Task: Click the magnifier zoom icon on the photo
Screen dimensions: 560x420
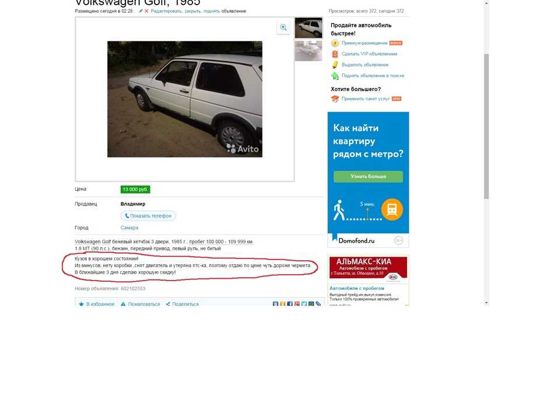Action: [x=283, y=27]
